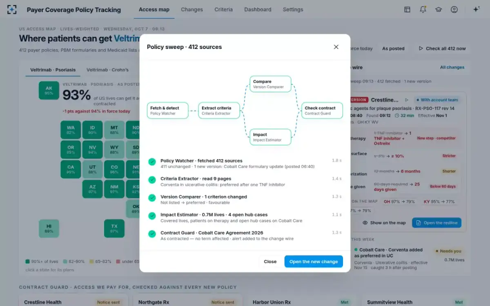Click the app logo icon
This screenshot has height=306, width=490.
[12, 9]
